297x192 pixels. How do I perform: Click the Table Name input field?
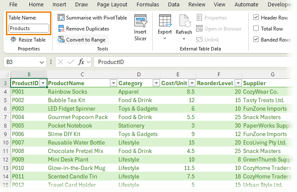pyautogui.click(x=28, y=28)
